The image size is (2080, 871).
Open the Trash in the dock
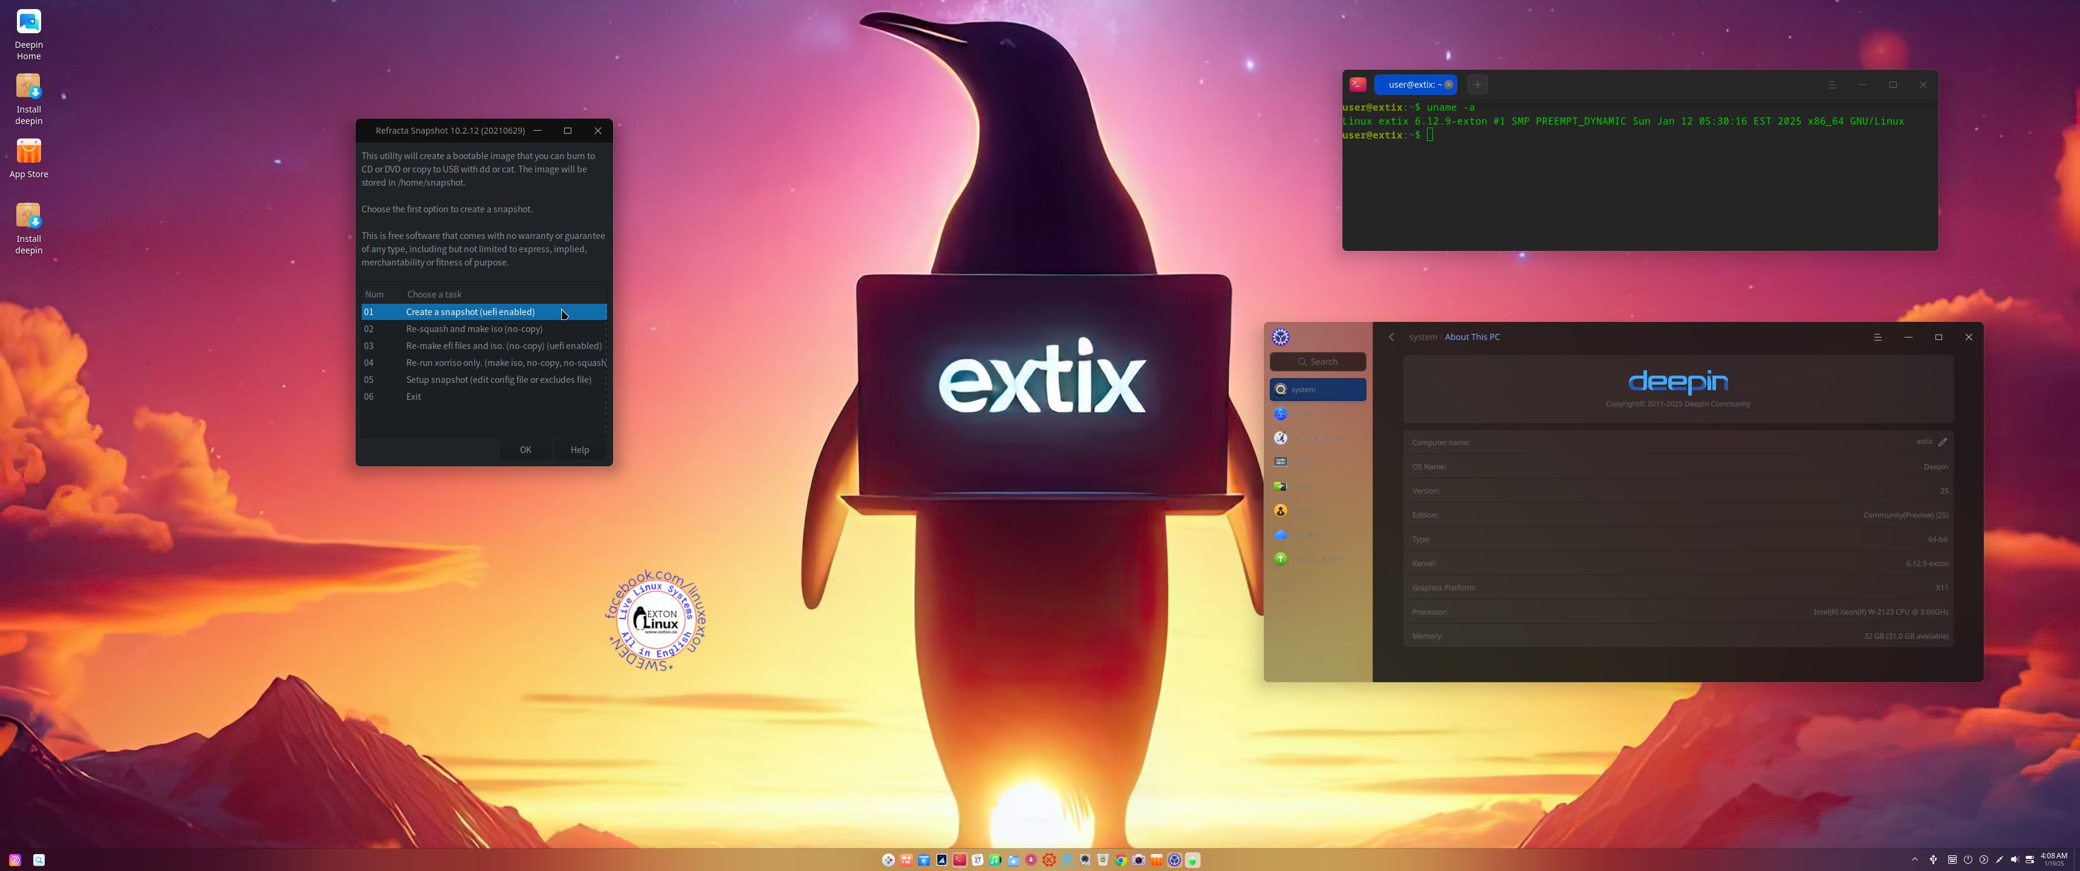pos(1103,860)
